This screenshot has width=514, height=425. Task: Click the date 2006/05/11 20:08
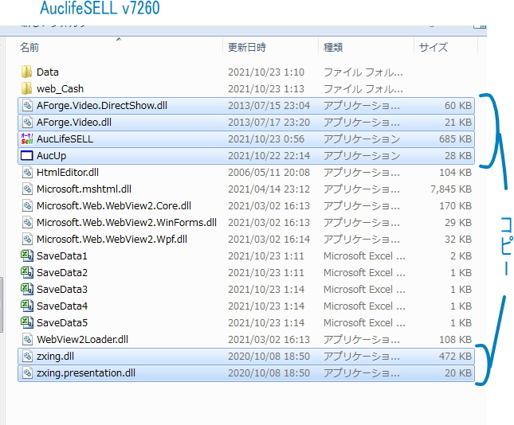269,172
